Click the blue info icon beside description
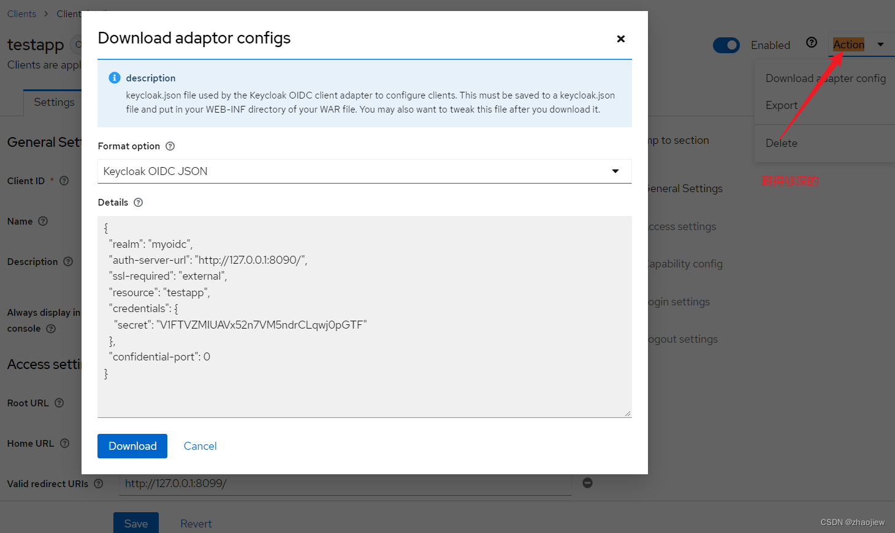The width and height of the screenshot is (895, 533). point(115,78)
